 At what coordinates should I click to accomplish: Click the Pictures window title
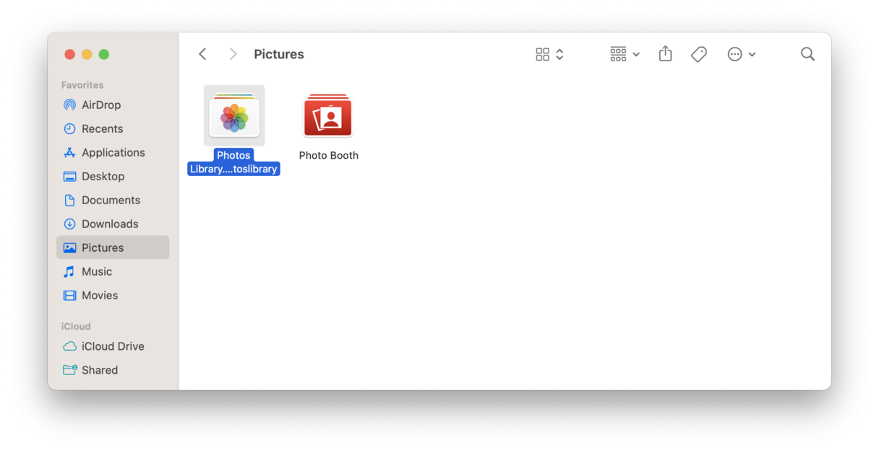point(279,54)
